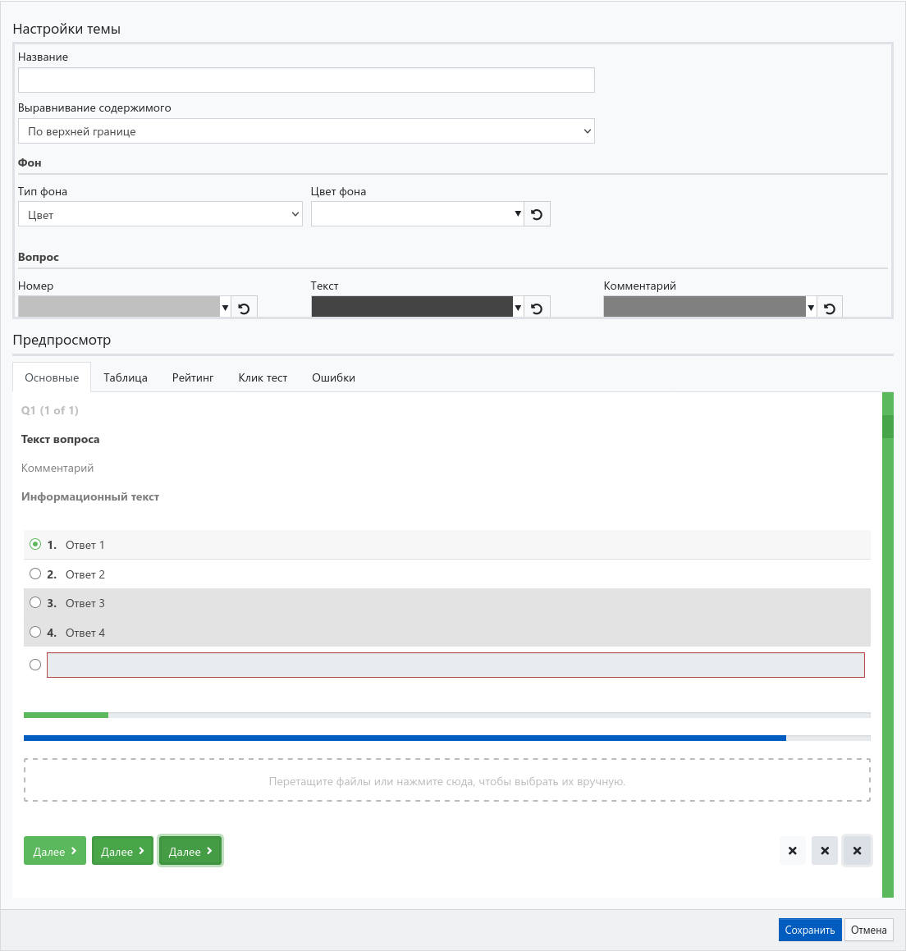The image size is (906, 951).
Task: Reset the question Номер color
Action: (x=244, y=309)
